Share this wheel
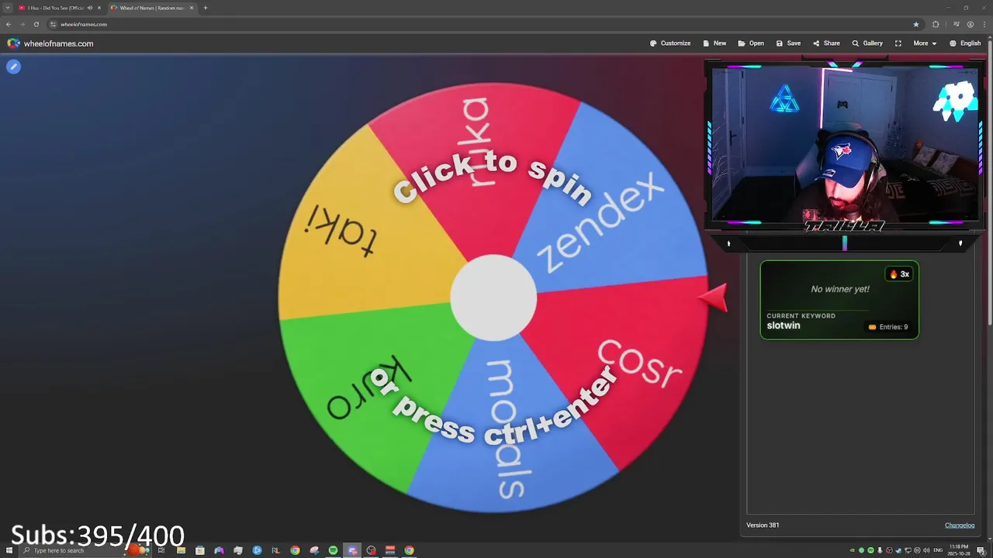Viewport: 993px width, 558px height. tap(826, 43)
